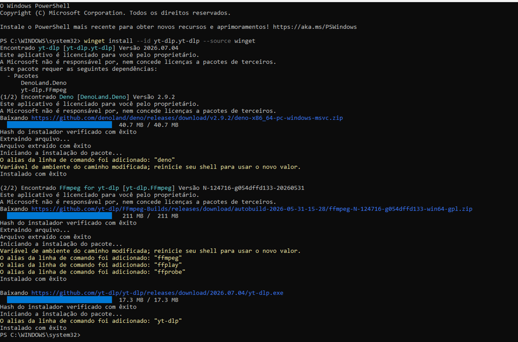518x342 pixels.
Task: Select the 'yt-dlp.FFmpeg' dependency line
Action: pos(44,90)
